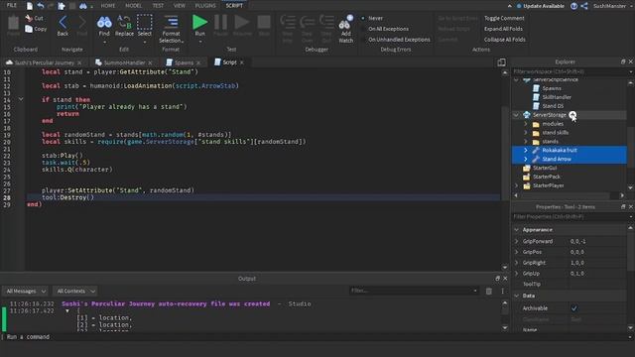
Task: Select StarterGui in Explorer
Action: (x=545, y=168)
